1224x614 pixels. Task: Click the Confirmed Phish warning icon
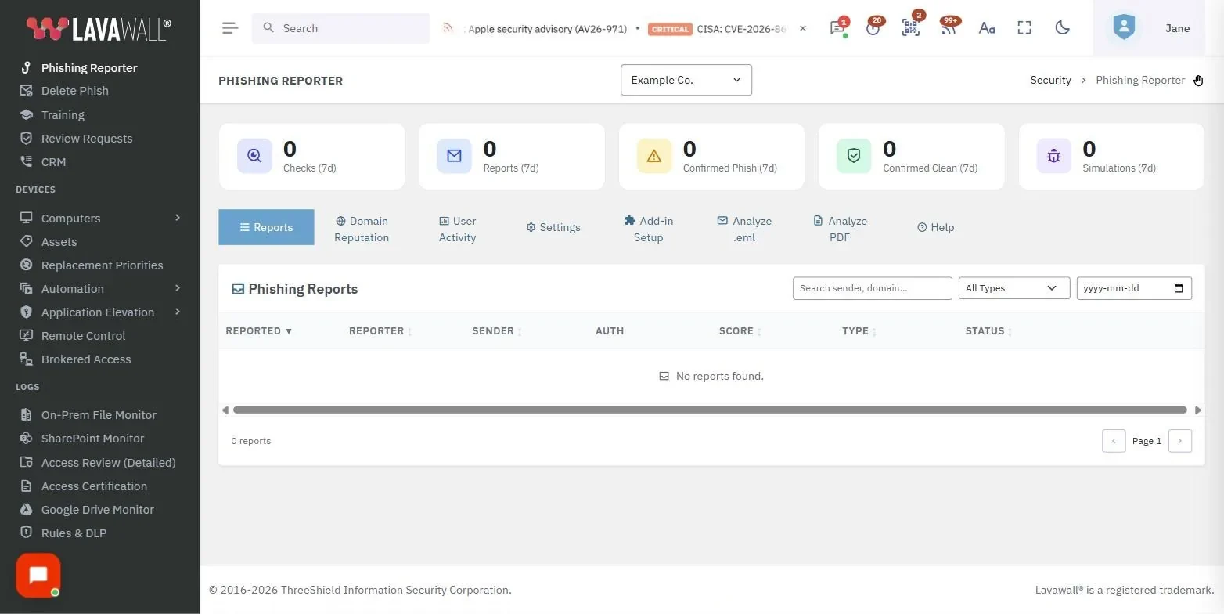pyautogui.click(x=654, y=156)
